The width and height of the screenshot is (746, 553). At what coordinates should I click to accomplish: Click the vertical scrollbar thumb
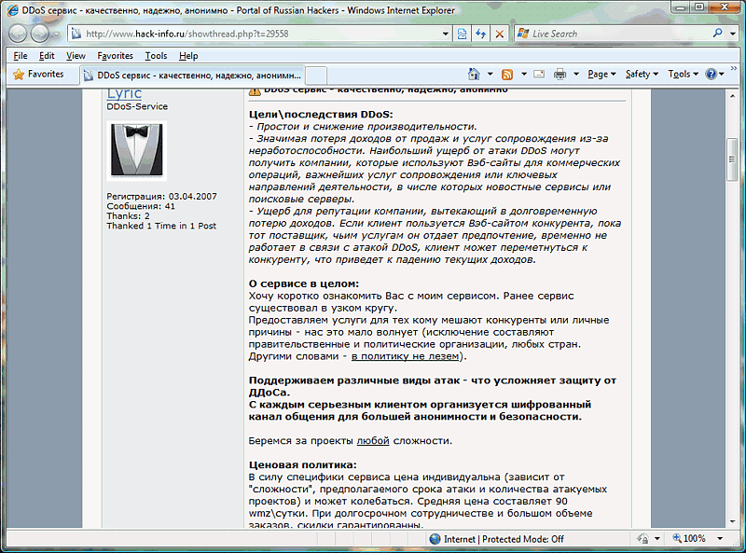732,159
